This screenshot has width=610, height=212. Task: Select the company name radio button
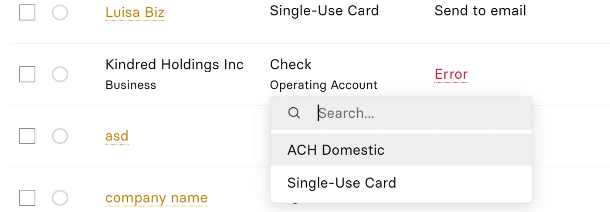click(60, 198)
